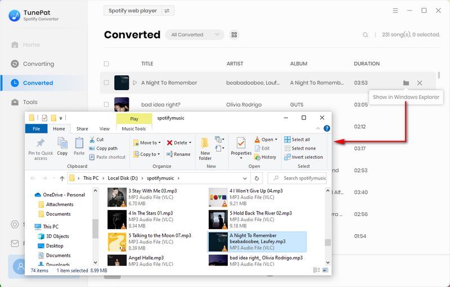Create a New folder from ribbon
The height and width of the screenshot is (287, 450).
tap(205, 149)
